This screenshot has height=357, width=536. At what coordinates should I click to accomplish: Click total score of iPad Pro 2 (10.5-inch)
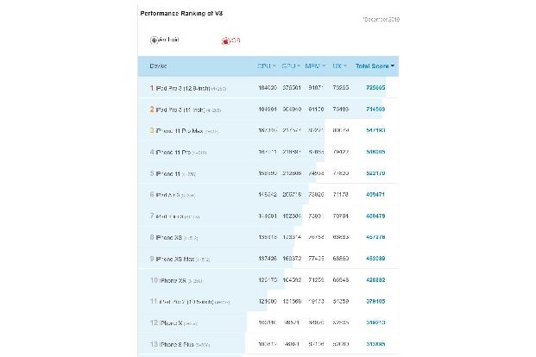(375, 301)
